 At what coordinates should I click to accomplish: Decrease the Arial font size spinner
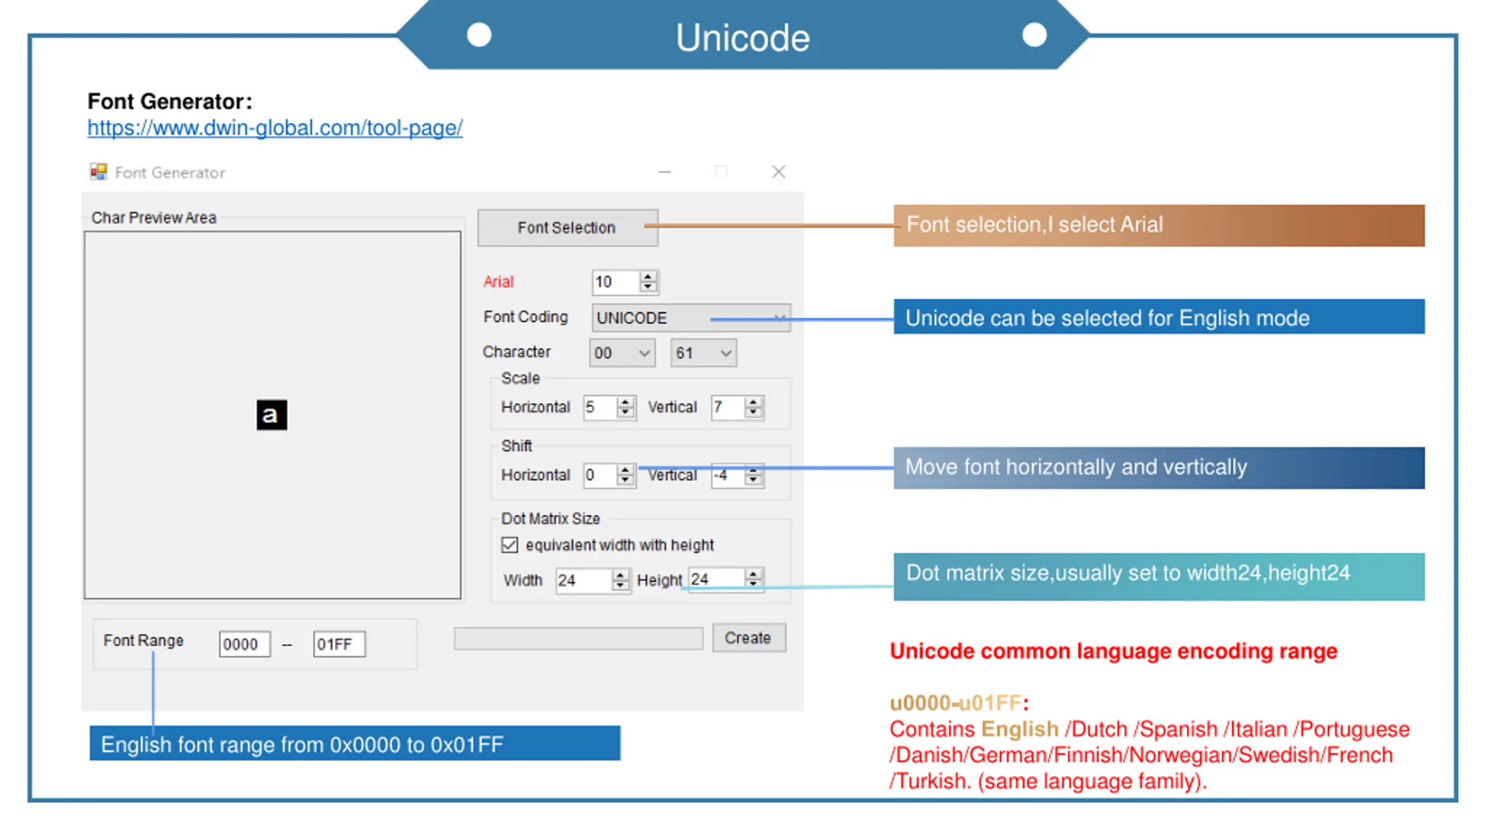pyautogui.click(x=648, y=287)
